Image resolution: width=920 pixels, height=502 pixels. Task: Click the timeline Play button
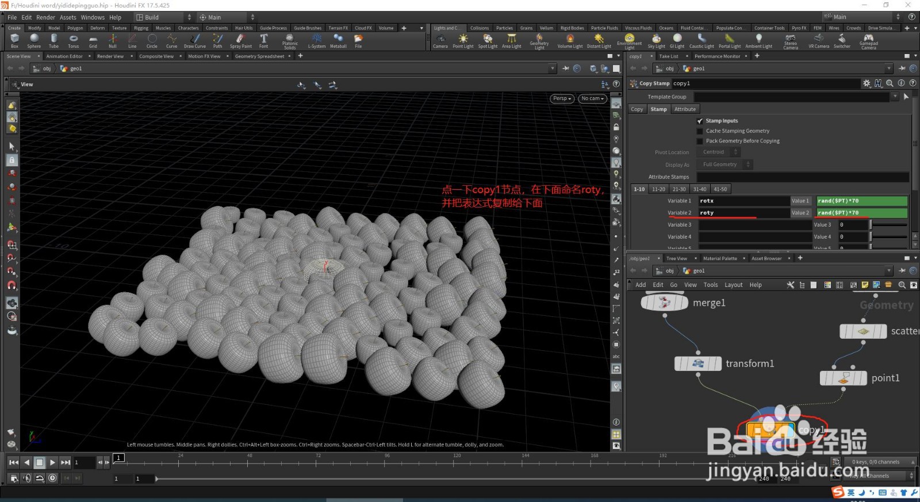[x=52, y=462]
